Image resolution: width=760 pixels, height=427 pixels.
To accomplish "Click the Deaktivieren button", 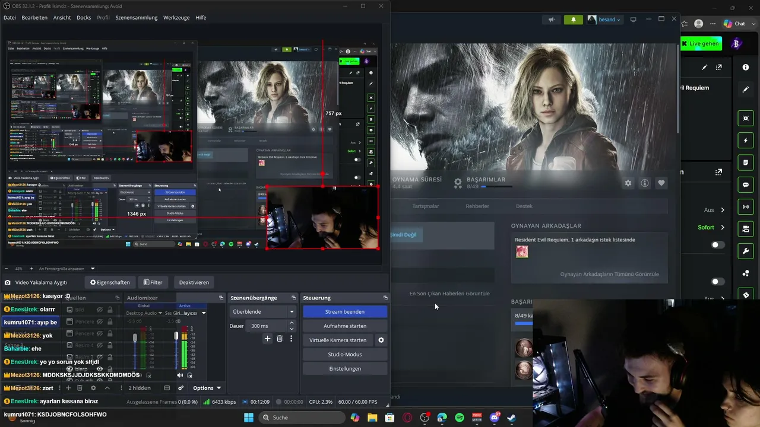I will 194,282.
